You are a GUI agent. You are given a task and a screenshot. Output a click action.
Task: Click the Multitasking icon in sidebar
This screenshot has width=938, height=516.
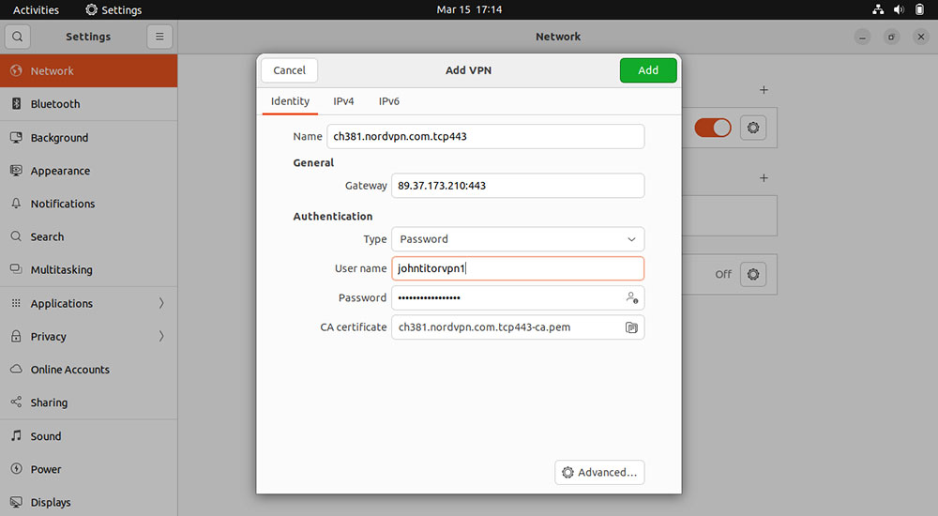pyautogui.click(x=16, y=269)
